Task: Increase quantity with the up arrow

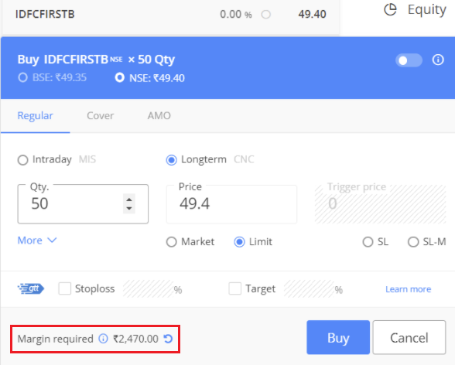Action: [129, 200]
